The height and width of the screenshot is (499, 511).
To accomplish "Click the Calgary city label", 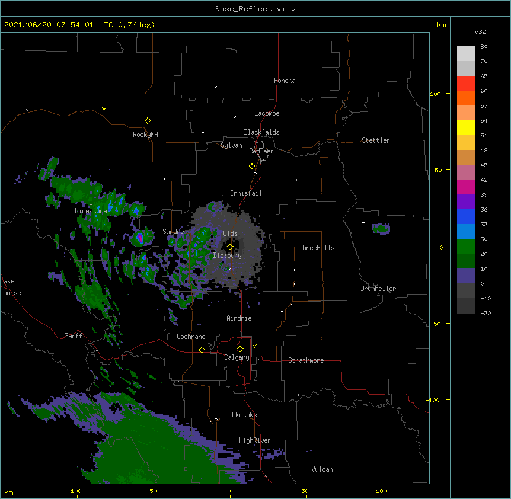I will click(237, 357).
